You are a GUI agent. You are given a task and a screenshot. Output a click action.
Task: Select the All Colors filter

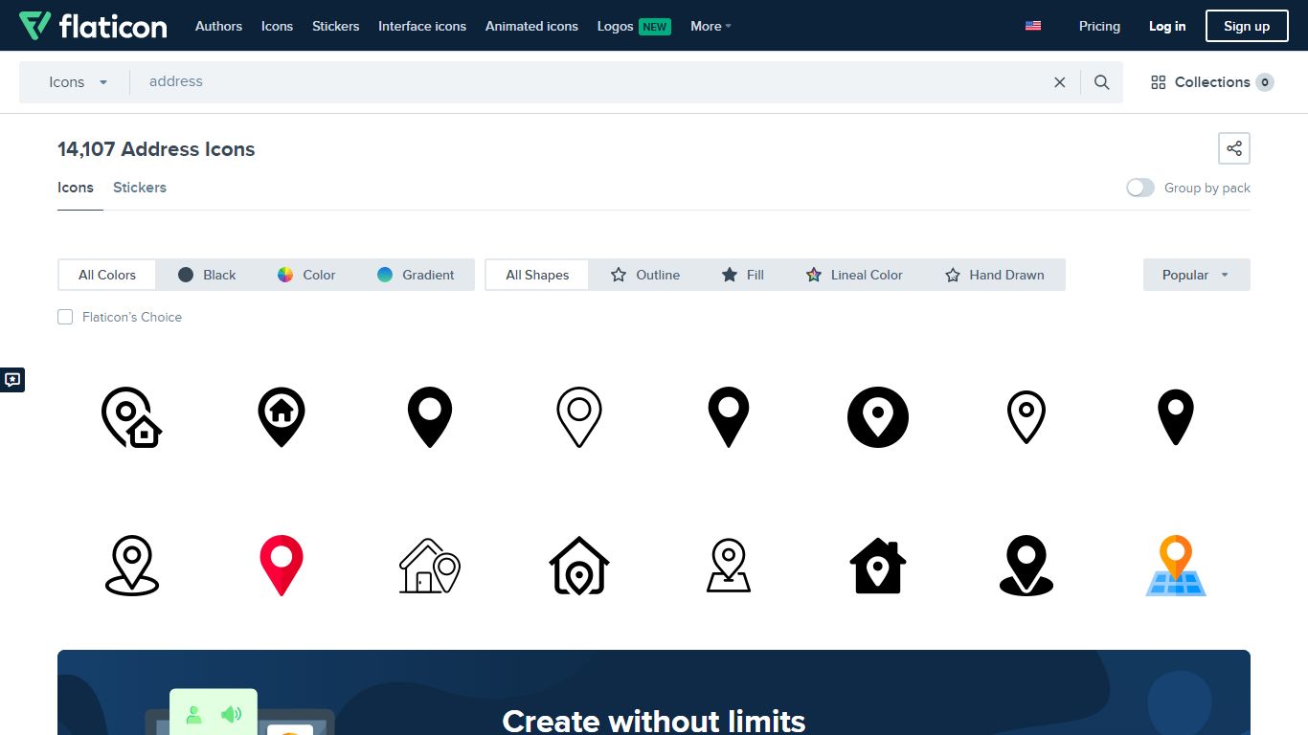click(107, 275)
